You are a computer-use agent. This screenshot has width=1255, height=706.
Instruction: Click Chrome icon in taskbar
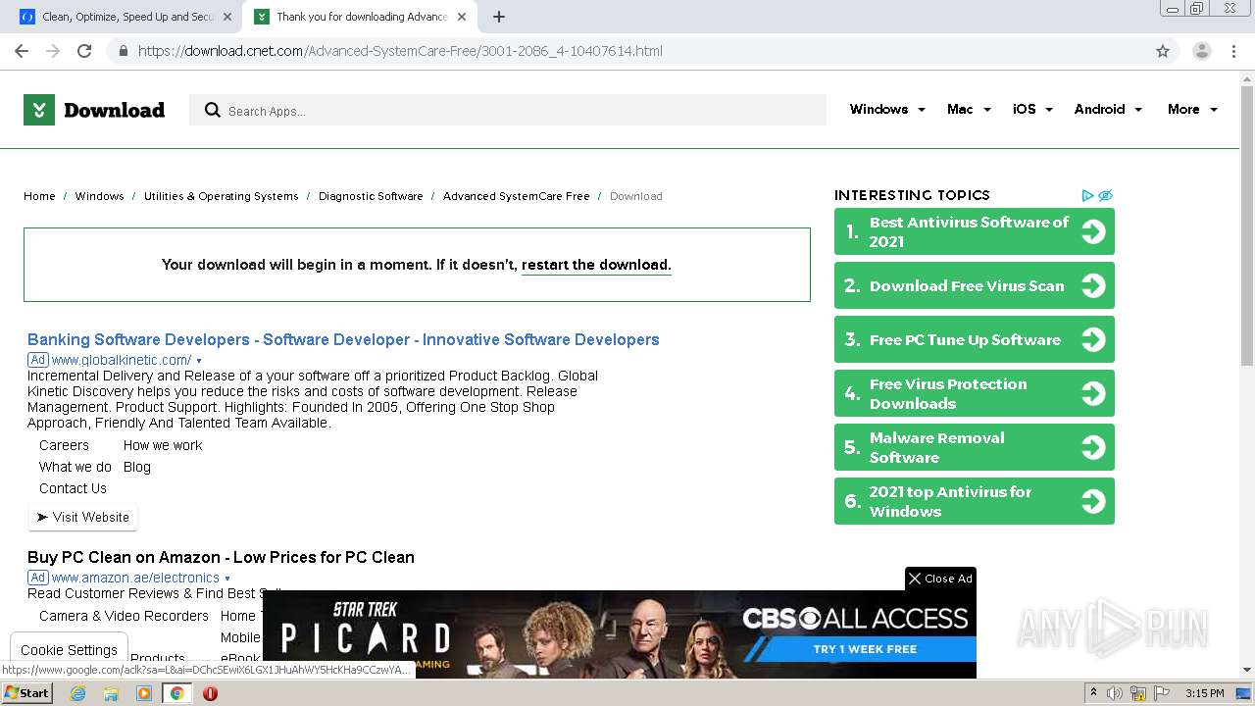(176, 693)
